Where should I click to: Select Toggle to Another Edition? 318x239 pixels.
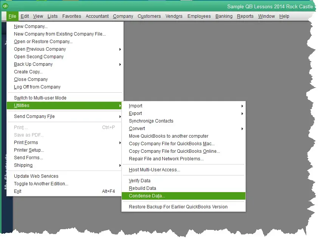click(41, 184)
